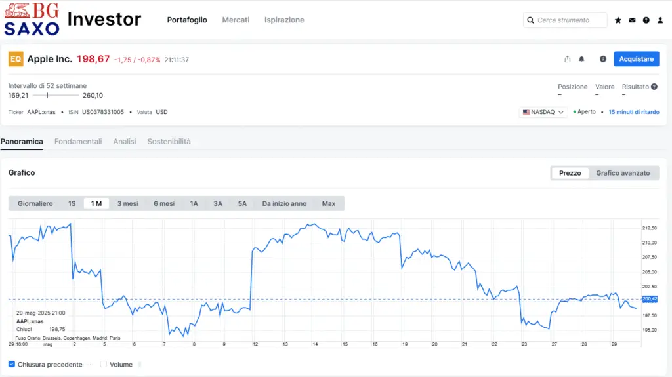The width and height of the screenshot is (672, 377).
Task: Expand NASDAQ exchange dropdown
Action: click(x=543, y=112)
